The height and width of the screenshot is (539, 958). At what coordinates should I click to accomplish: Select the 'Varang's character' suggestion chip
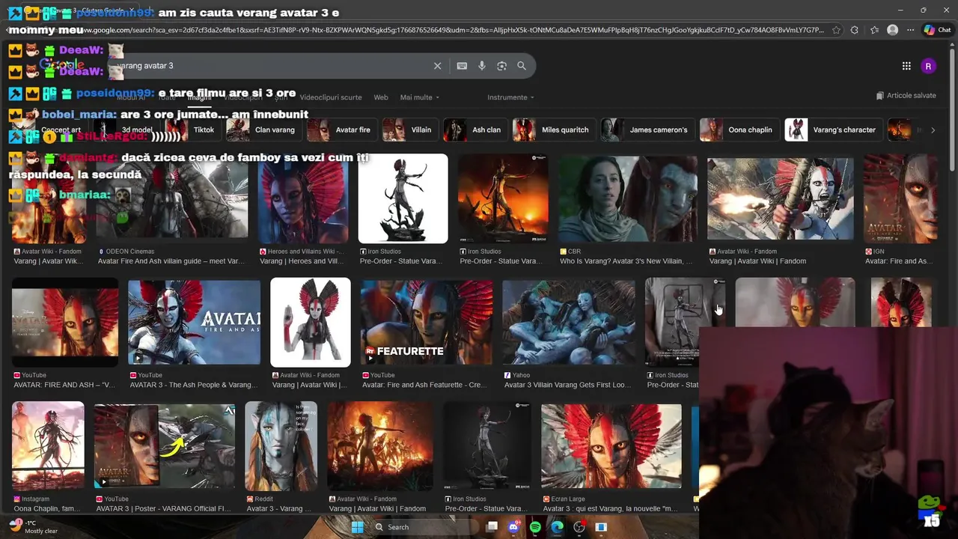[832, 130]
